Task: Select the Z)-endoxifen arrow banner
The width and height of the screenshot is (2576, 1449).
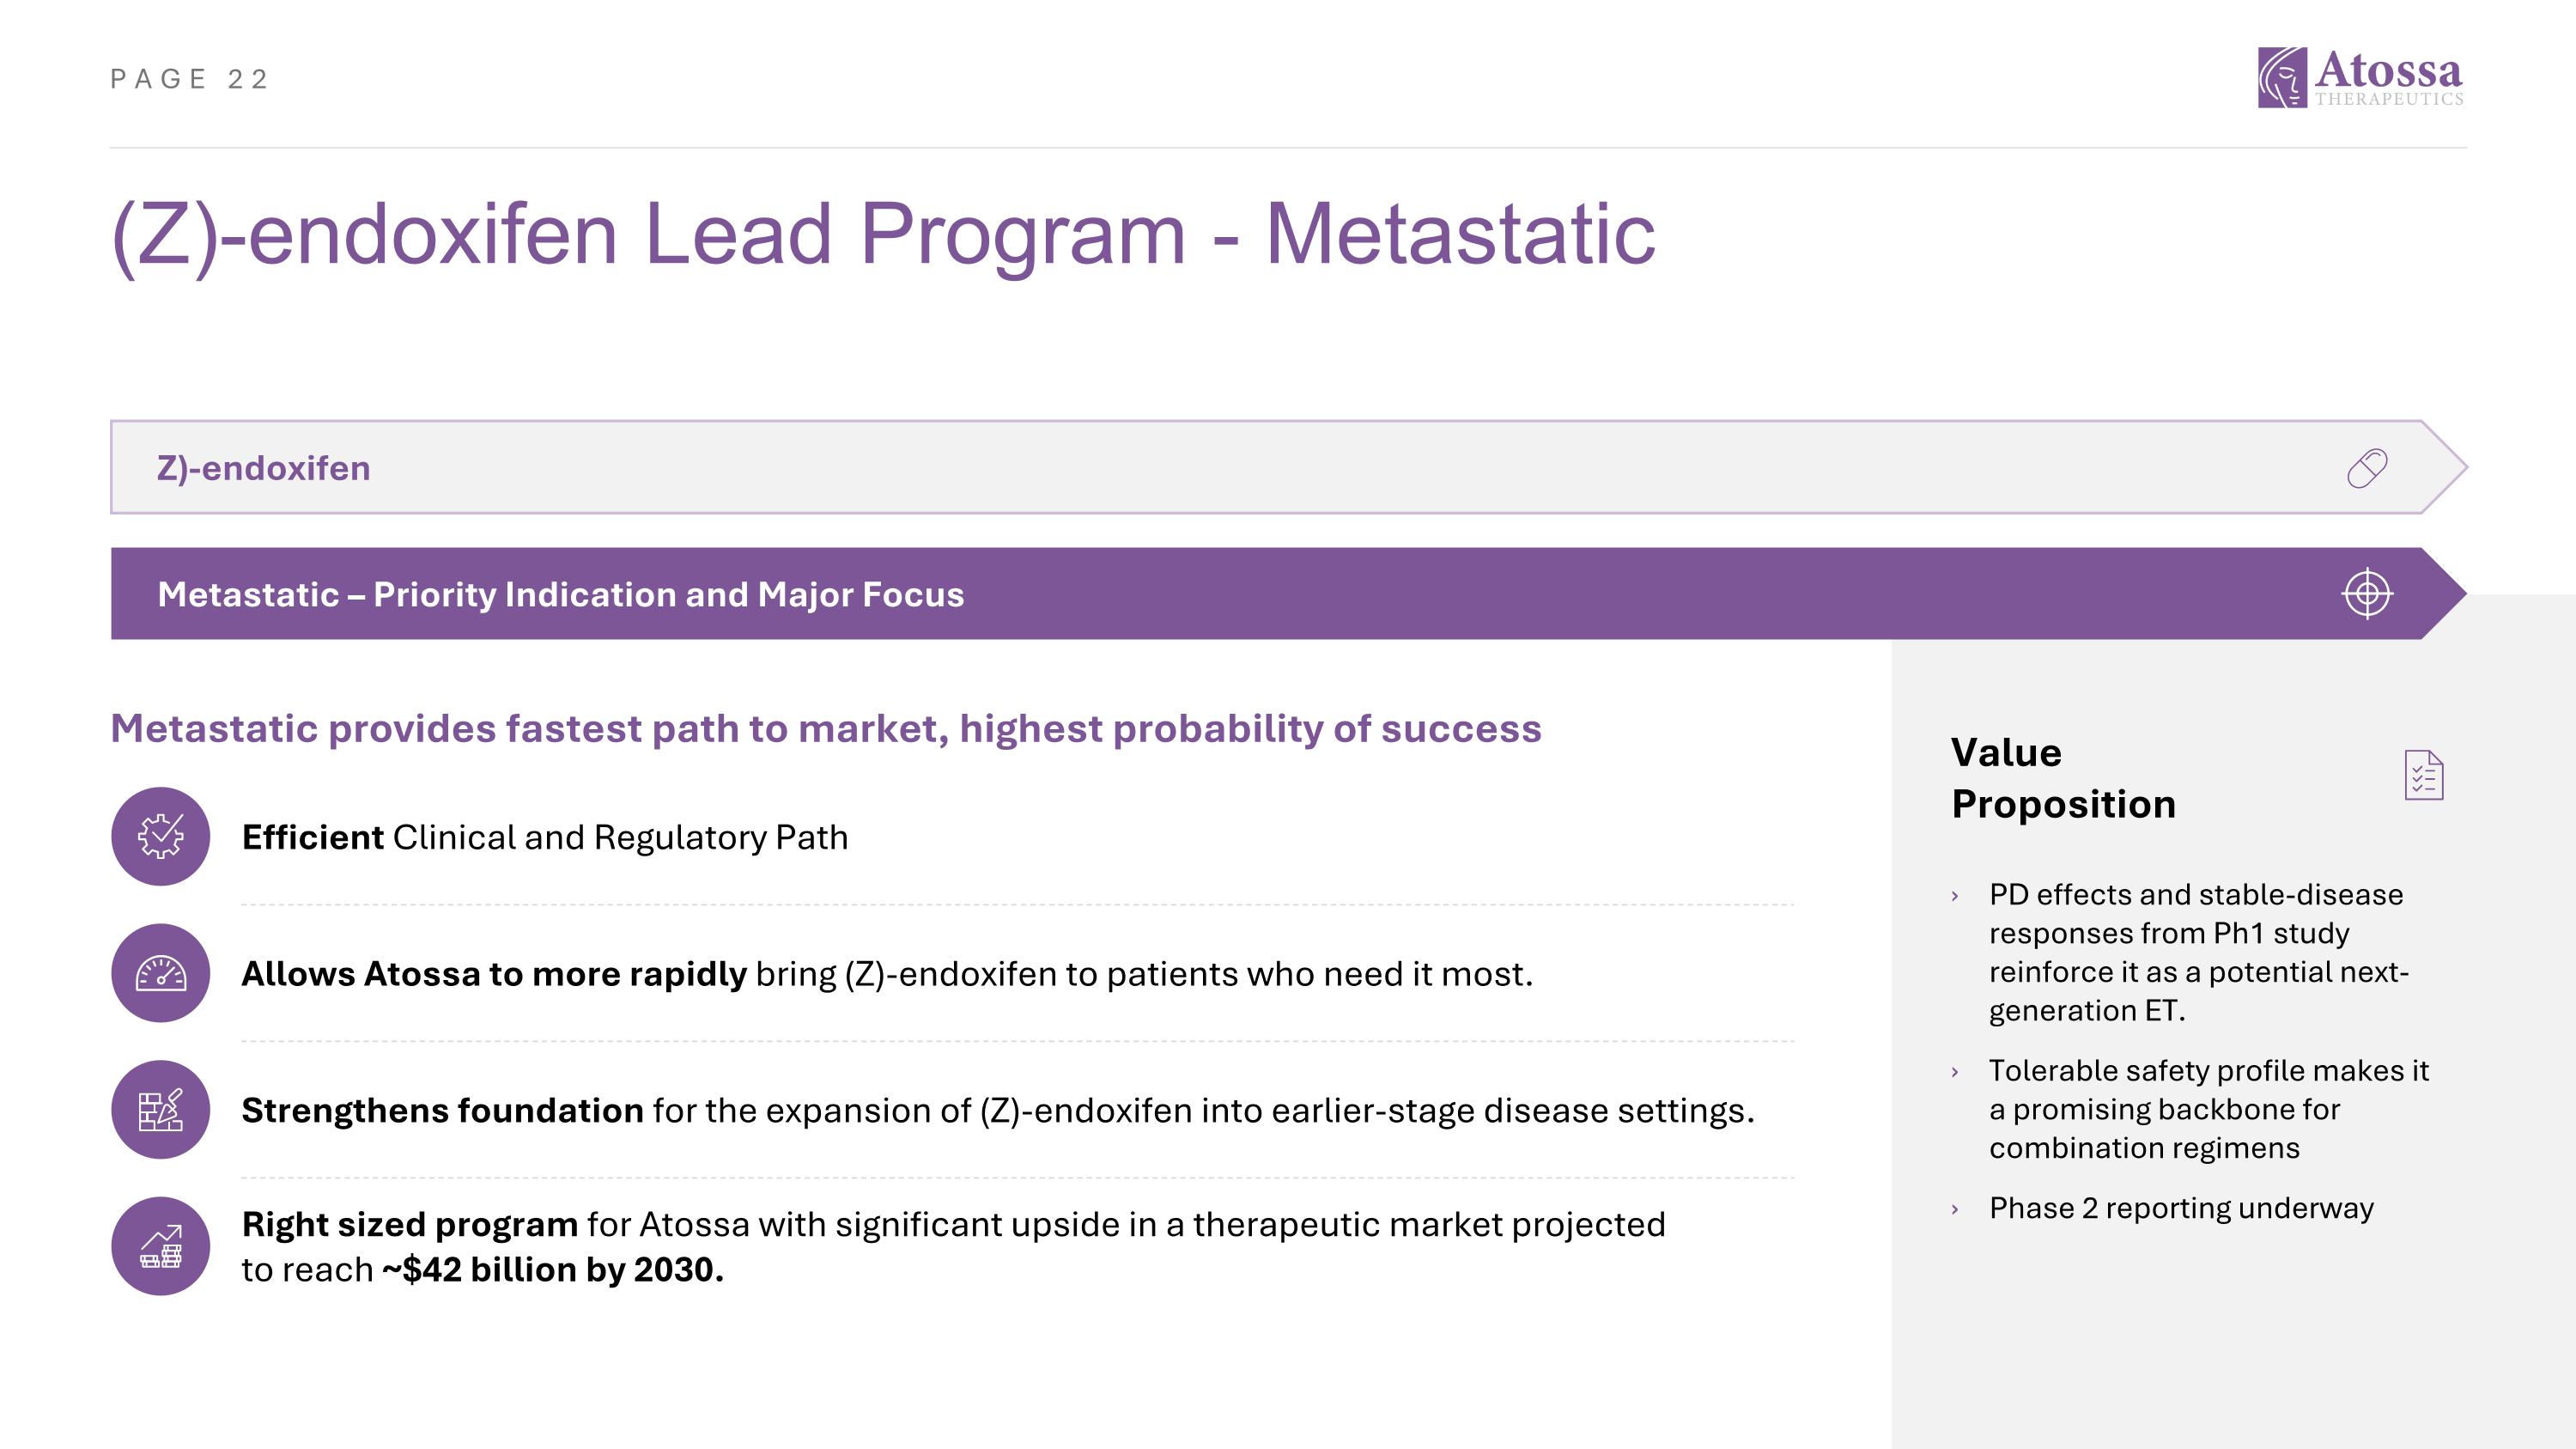Action: [x=1200, y=468]
